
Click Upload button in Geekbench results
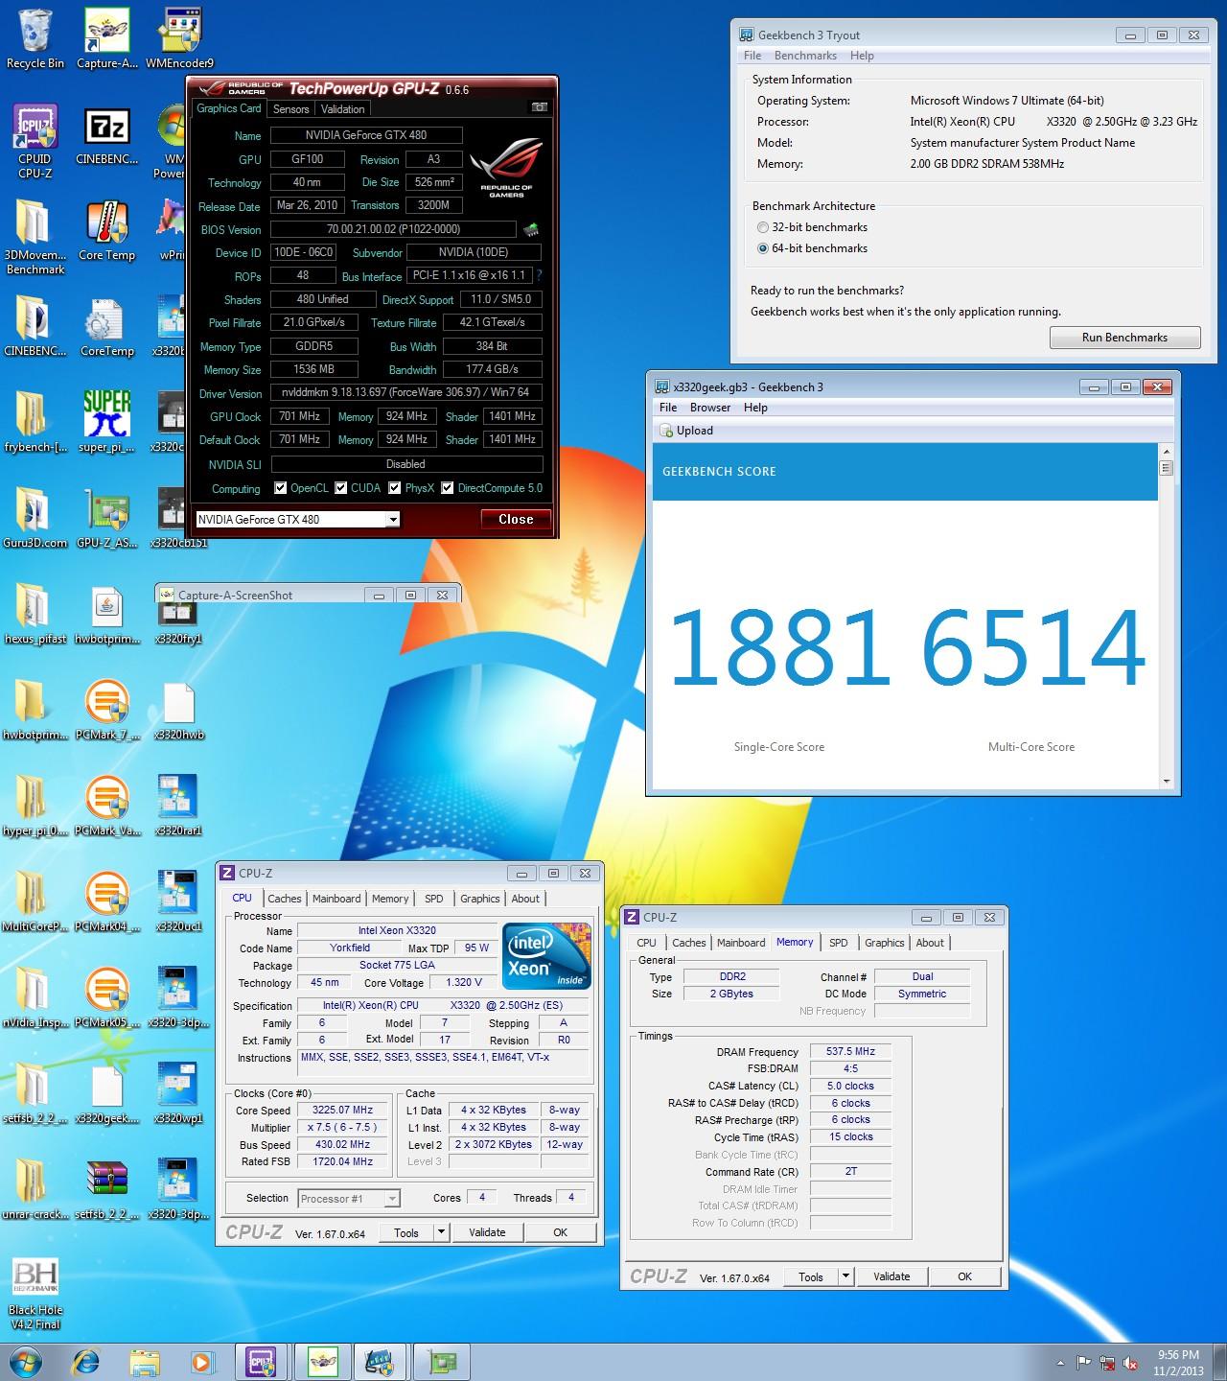[686, 431]
